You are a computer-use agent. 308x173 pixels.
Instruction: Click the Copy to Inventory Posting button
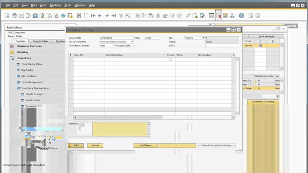point(216,145)
